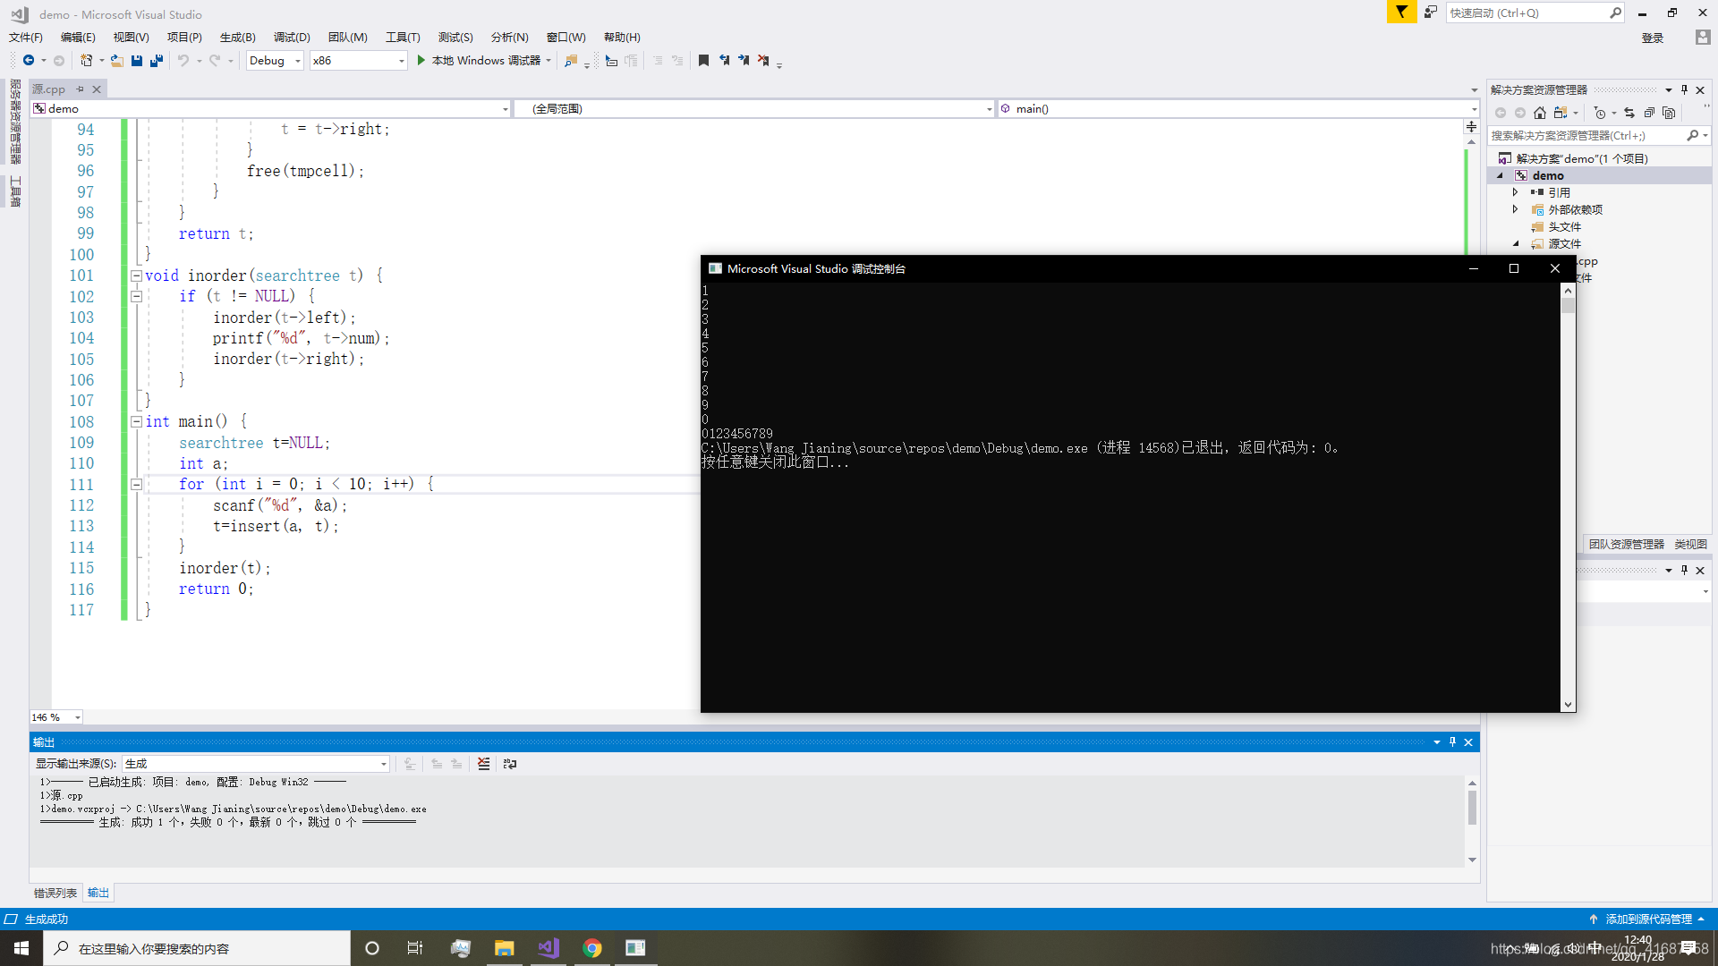The height and width of the screenshot is (966, 1718).
Task: Start debugging with green play icon
Action: point(421,60)
